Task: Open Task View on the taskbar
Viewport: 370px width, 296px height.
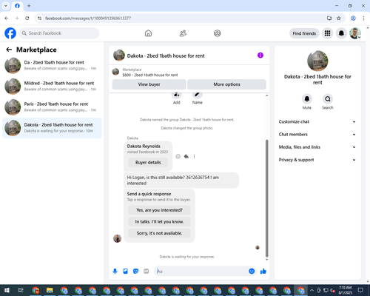Action: [21, 290]
